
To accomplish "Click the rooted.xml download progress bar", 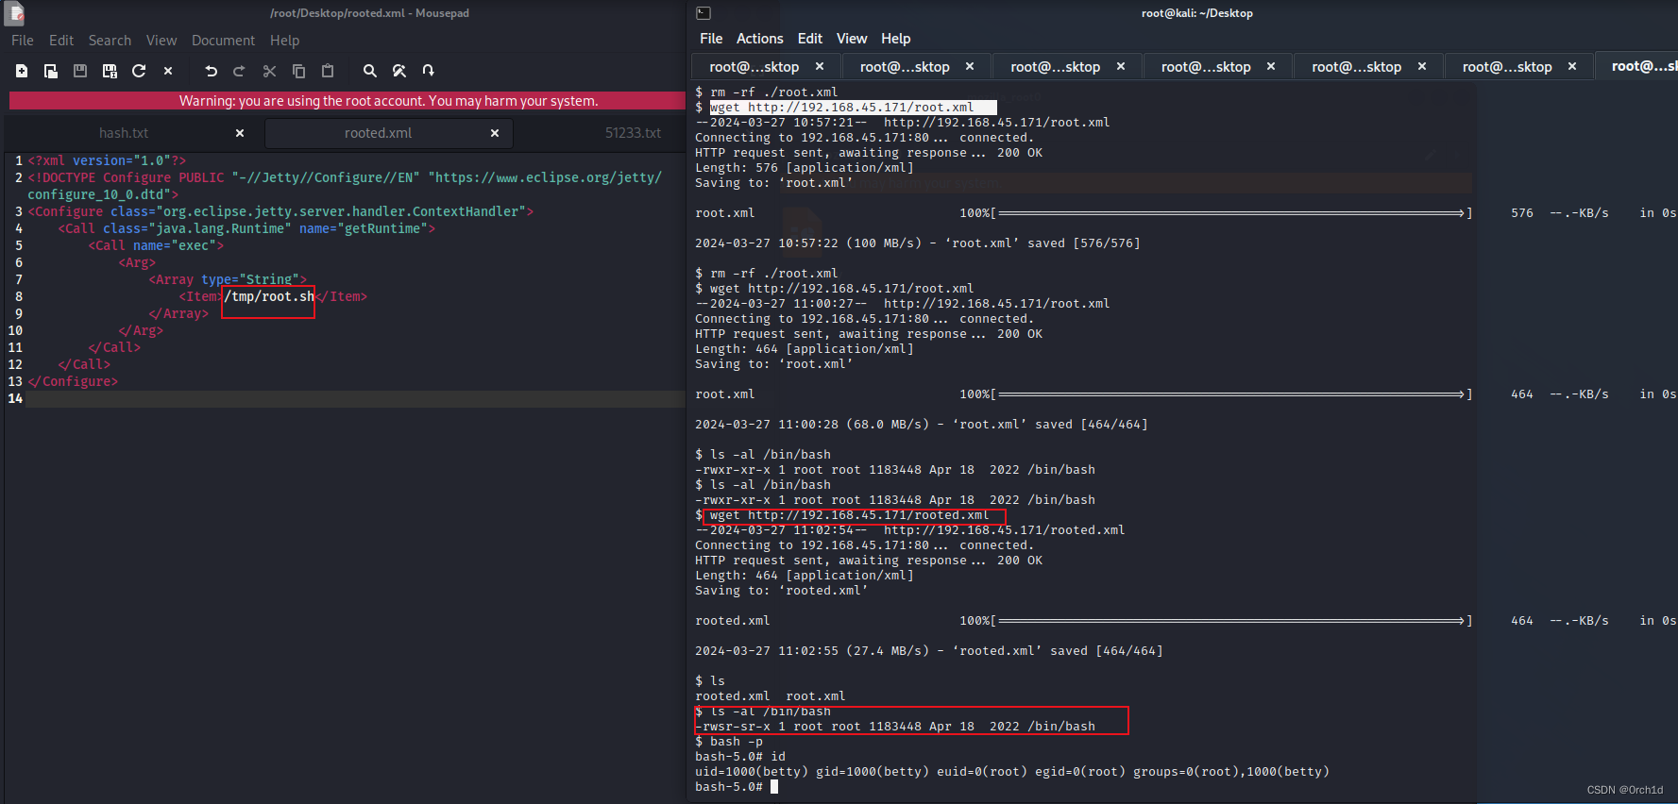I will click(1231, 621).
